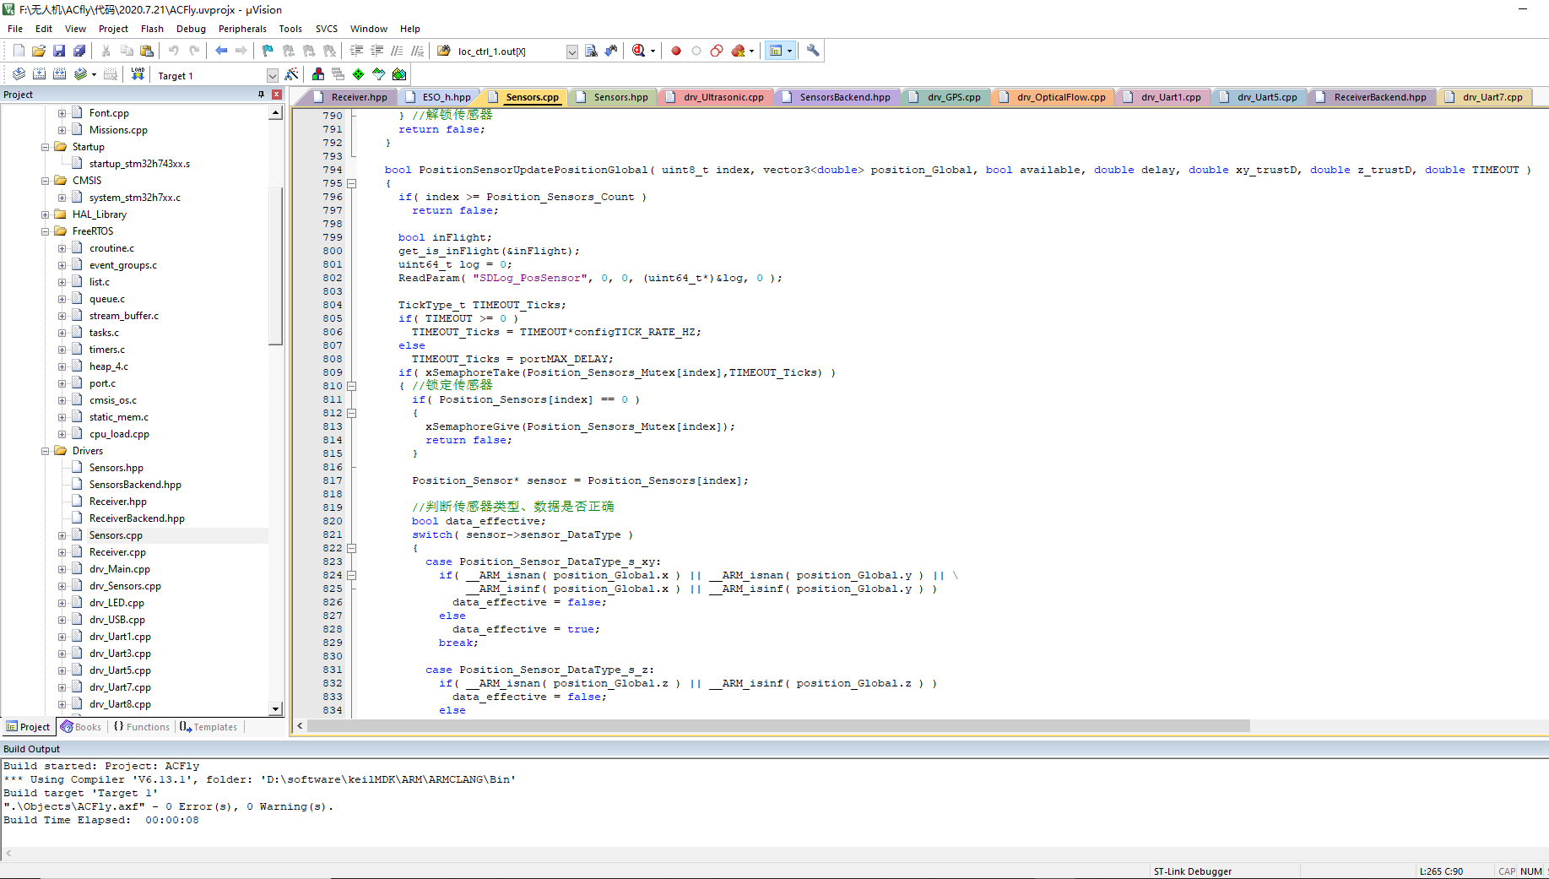This screenshot has width=1549, height=879.
Task: Insert a breakpoint with red dot icon
Action: [x=676, y=51]
